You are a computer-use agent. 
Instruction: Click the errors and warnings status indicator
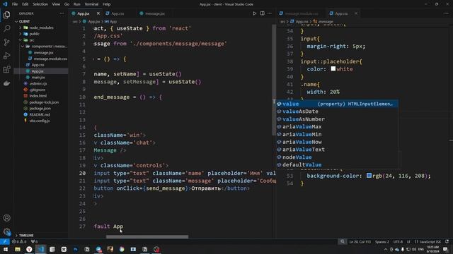pos(20,241)
